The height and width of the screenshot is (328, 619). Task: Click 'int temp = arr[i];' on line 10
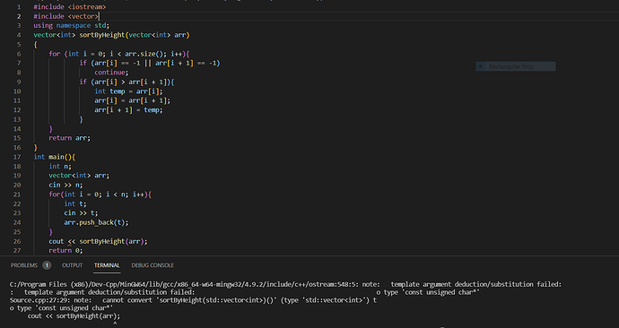(x=128, y=91)
